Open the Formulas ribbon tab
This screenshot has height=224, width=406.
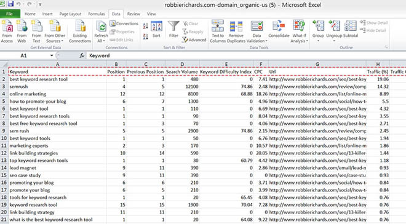tap(97, 14)
